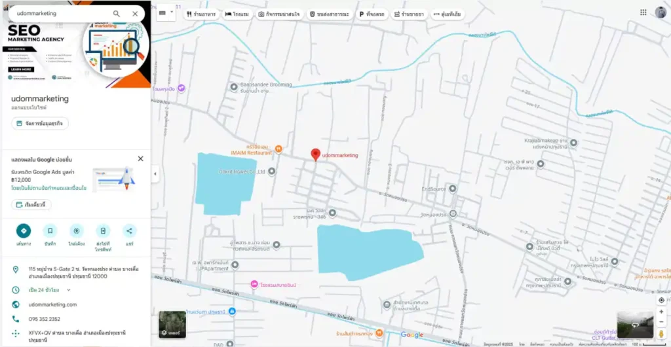Screen dimensions: 671x347
Task: Click the Doknit Power Co.,Ltd marker
Action: pos(271,172)
